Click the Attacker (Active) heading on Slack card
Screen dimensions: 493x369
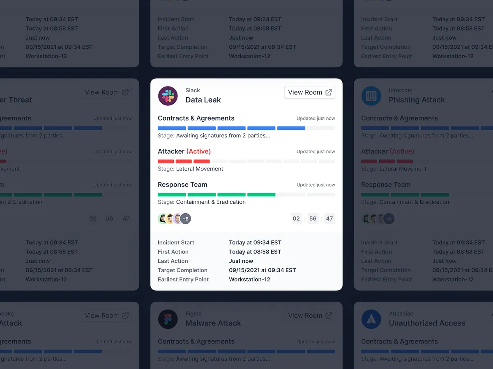(x=184, y=151)
